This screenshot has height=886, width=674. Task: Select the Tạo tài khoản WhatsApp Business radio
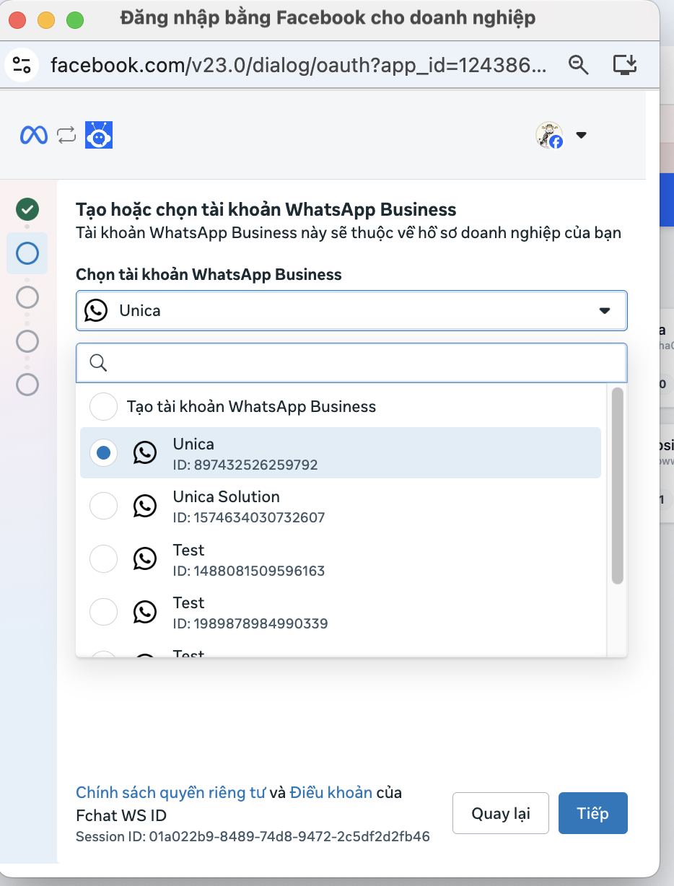click(x=103, y=406)
